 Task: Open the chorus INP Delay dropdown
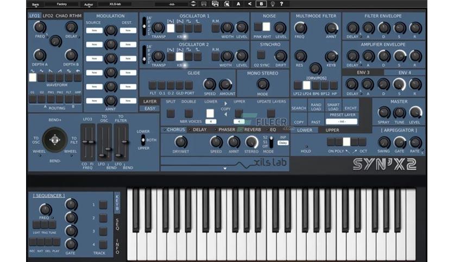(283, 143)
